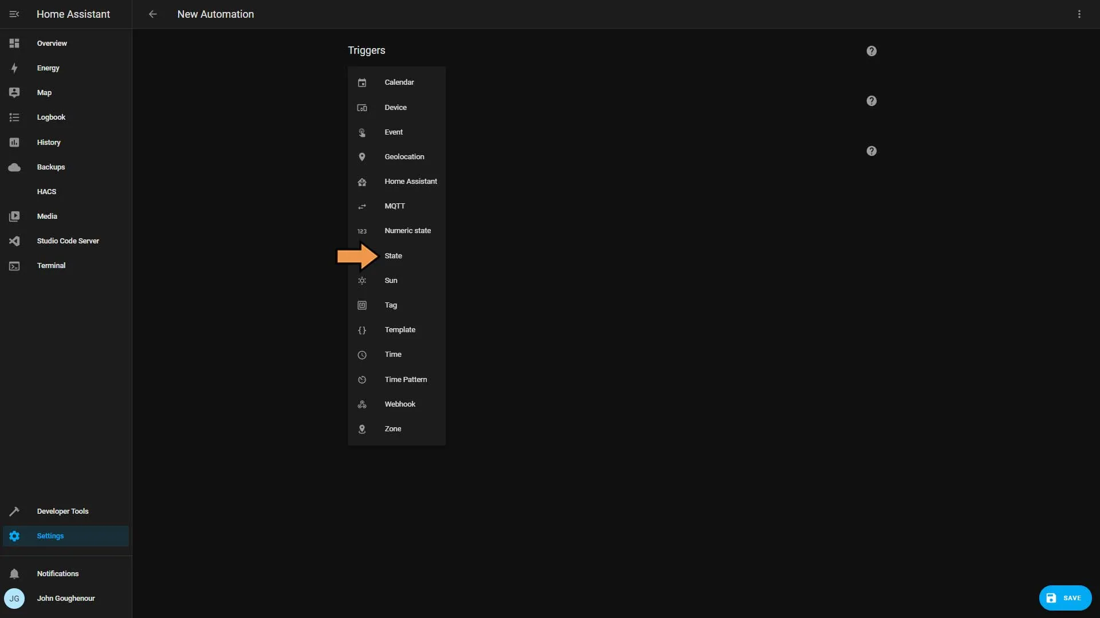Image resolution: width=1100 pixels, height=618 pixels.
Task: Select MQTT trigger type
Action: coord(396,206)
